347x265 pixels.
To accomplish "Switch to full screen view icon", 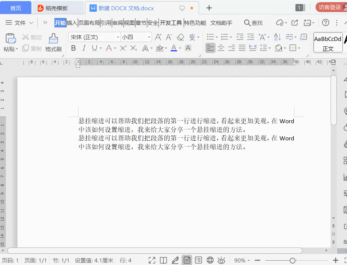I will coord(152,260).
